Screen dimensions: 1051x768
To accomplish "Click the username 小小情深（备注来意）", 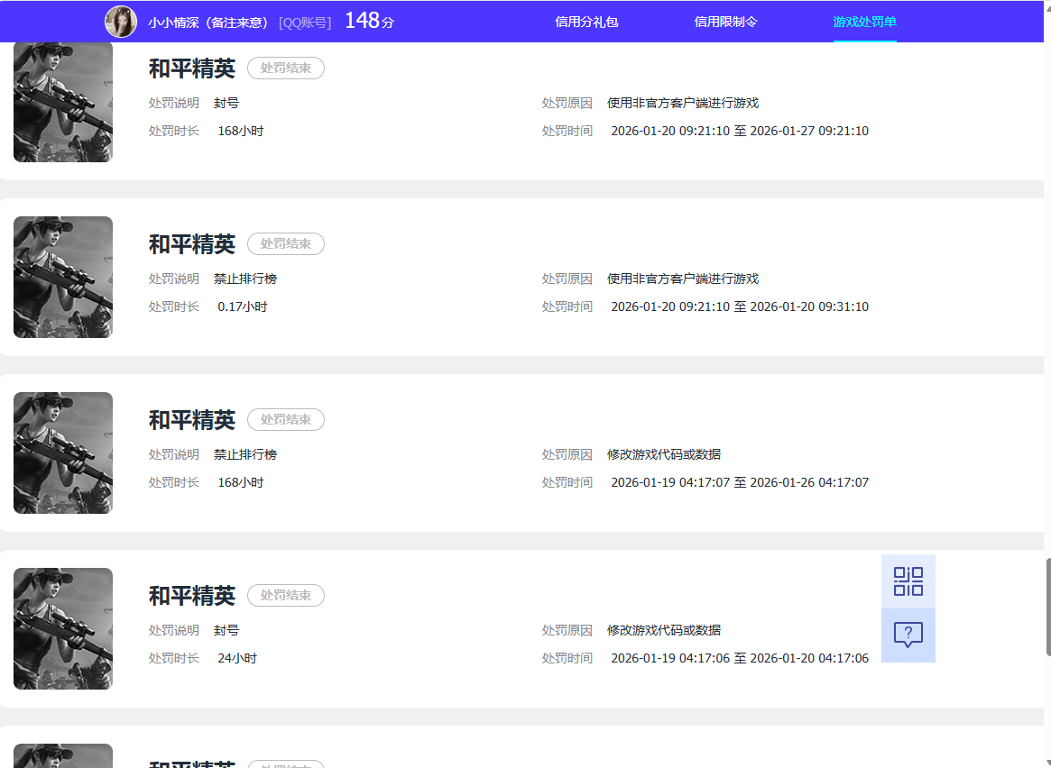I will (x=208, y=23).
